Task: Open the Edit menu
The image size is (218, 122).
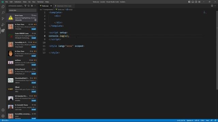Action: (x=11, y=2)
